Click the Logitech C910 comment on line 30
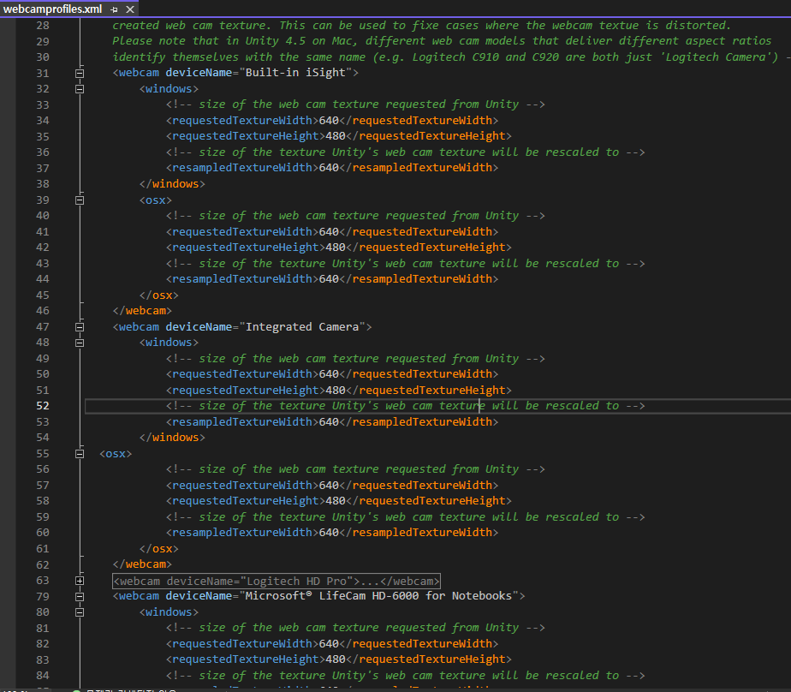 click(451, 57)
